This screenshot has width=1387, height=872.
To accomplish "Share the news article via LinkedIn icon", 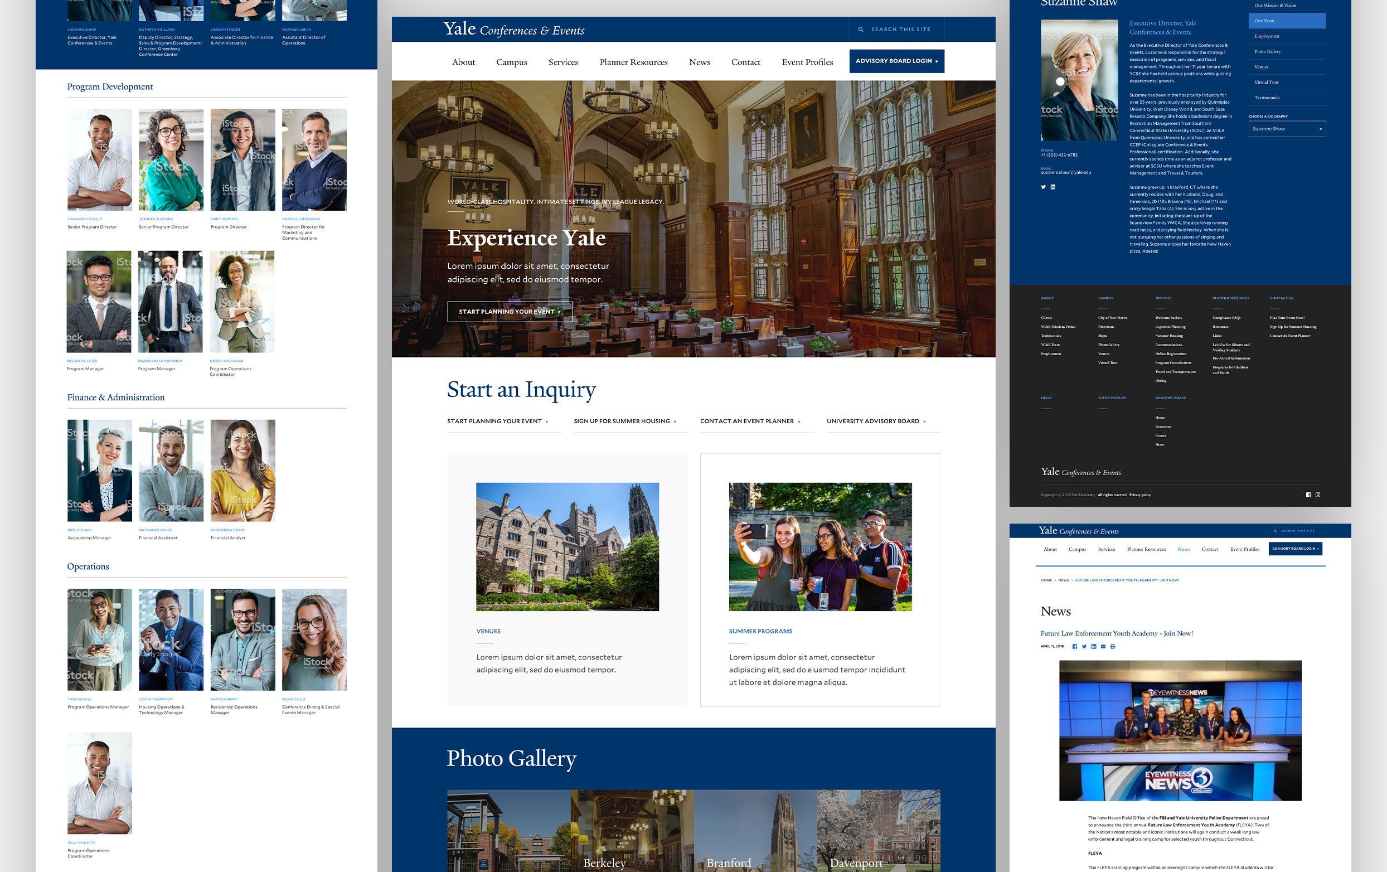I will [x=1094, y=647].
